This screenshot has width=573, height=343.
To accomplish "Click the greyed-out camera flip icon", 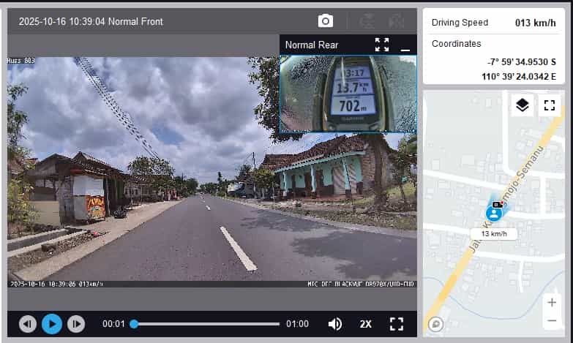I will pyautogui.click(x=368, y=21).
